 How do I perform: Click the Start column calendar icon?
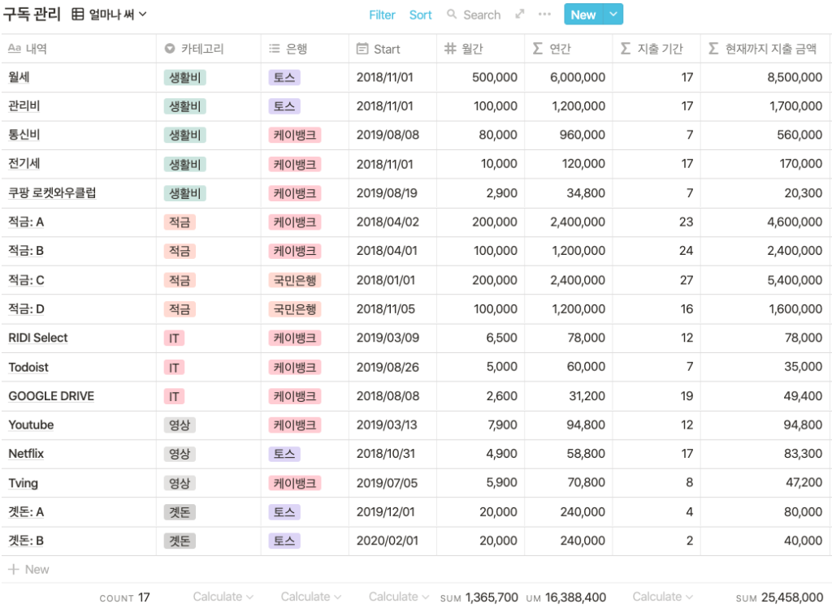pos(362,49)
